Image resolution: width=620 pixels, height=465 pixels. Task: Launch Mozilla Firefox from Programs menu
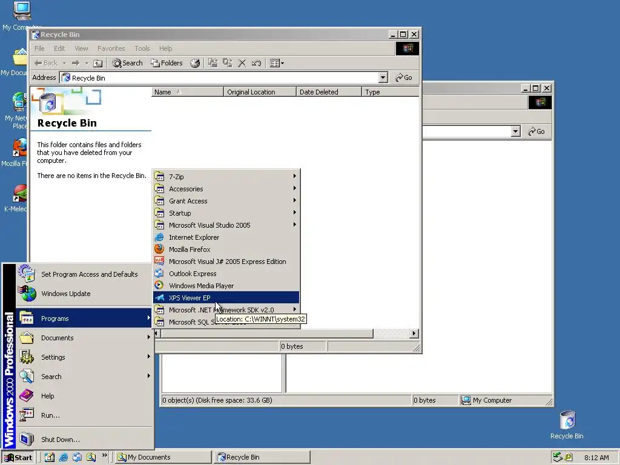pos(226,249)
